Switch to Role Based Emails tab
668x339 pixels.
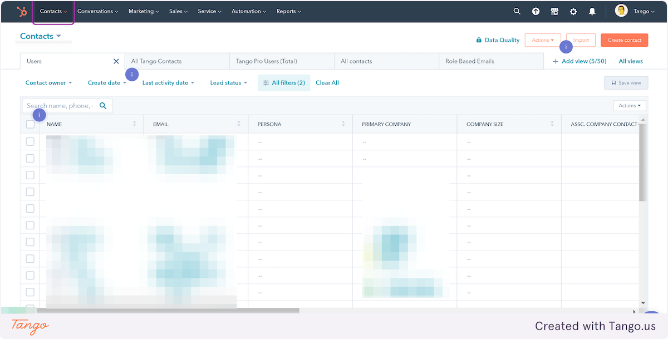coord(491,61)
